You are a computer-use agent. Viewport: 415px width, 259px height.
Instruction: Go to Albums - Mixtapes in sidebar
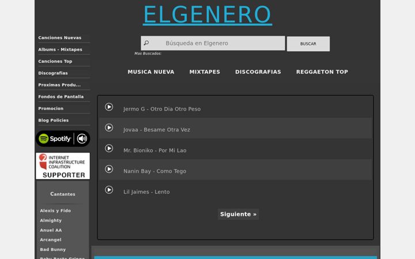pos(60,49)
